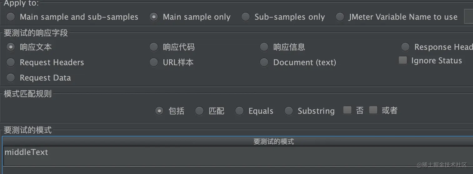Pick URL样本 radio option

coord(154,62)
